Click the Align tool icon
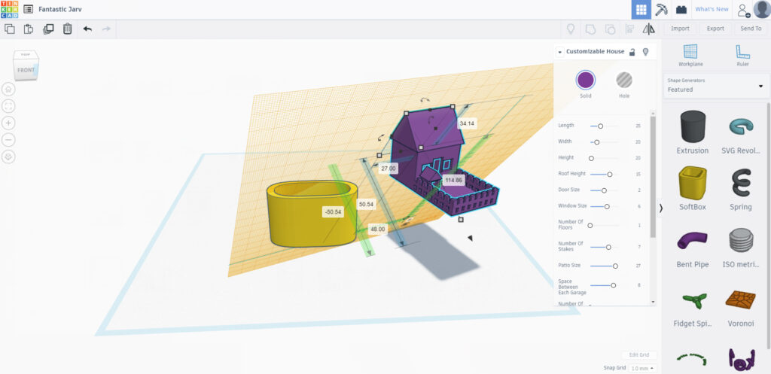Screen dimensions: 771x374 click(x=629, y=29)
